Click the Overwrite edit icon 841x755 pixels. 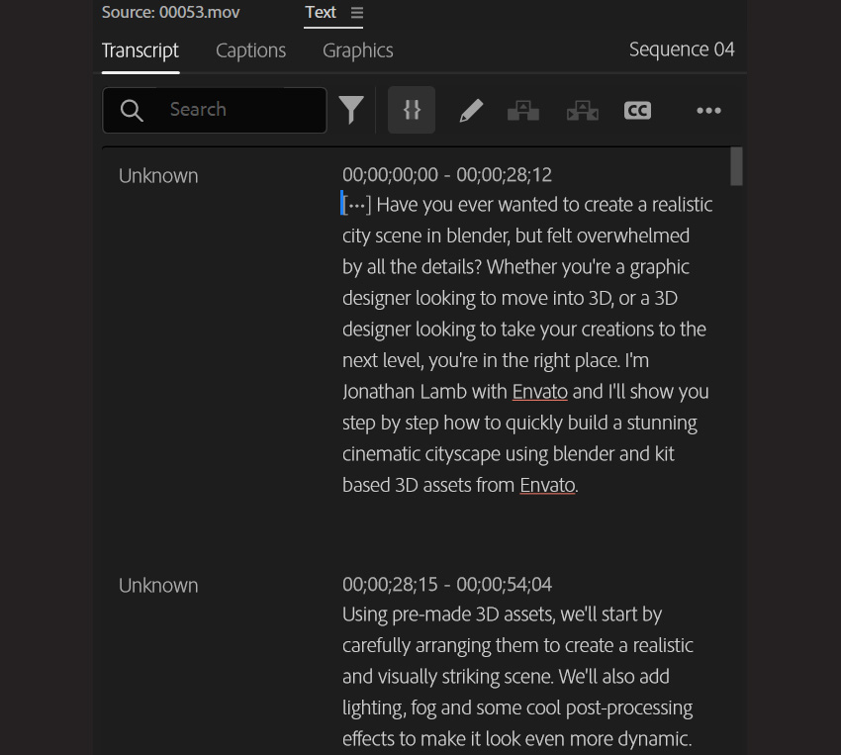click(x=583, y=111)
